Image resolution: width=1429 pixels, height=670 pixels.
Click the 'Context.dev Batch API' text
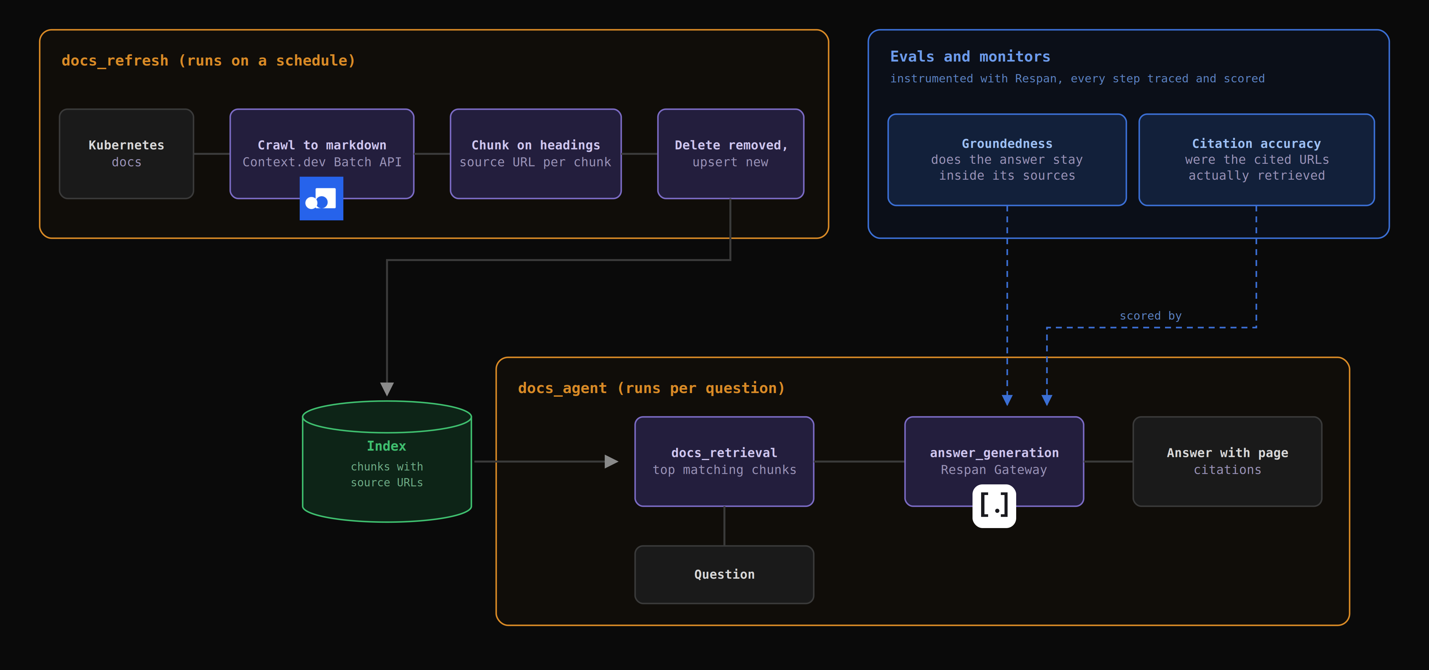tap(322, 162)
